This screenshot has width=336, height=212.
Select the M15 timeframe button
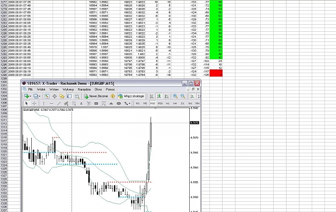153,103
